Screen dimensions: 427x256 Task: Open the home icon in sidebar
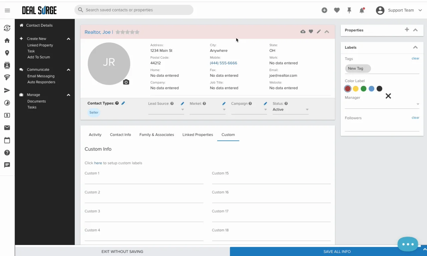7,40
